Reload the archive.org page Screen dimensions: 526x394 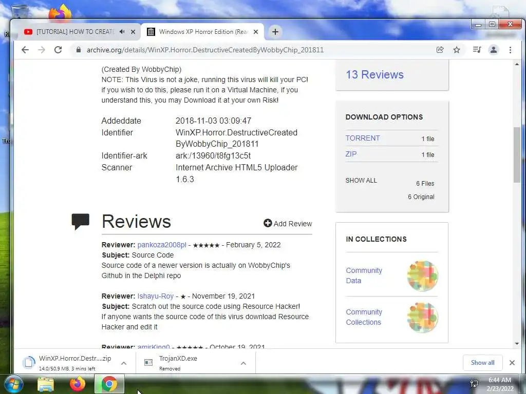coord(58,50)
